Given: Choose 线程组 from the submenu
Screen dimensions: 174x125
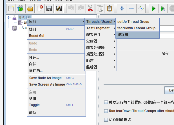Looking at the screenshot, I should pyautogui.click(x=137, y=35).
